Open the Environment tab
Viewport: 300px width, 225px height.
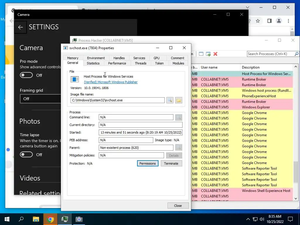point(96,58)
